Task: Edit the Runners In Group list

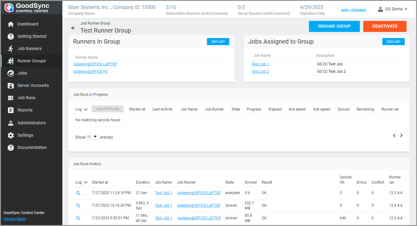Action: [218, 42]
